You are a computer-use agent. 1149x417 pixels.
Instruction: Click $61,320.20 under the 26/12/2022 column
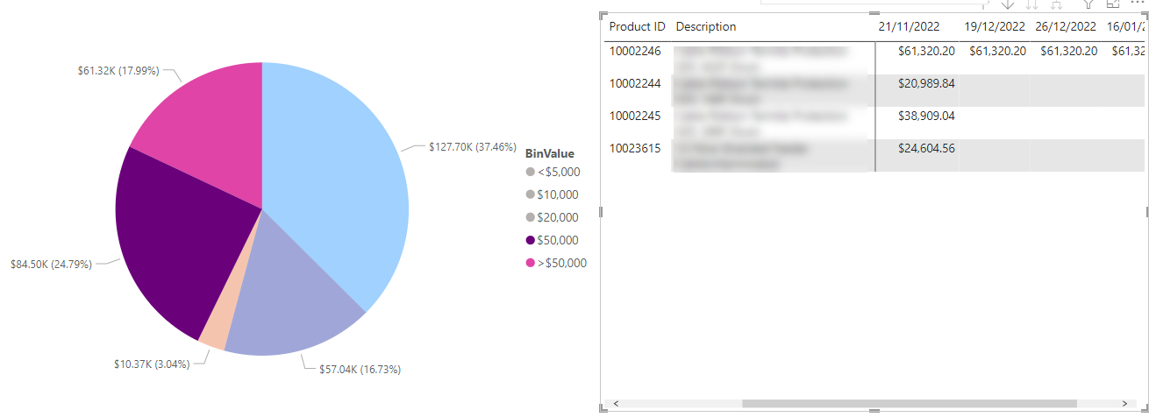coord(1068,52)
